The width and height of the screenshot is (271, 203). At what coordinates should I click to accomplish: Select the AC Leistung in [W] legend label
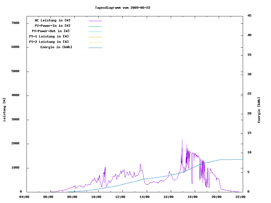tap(53, 20)
